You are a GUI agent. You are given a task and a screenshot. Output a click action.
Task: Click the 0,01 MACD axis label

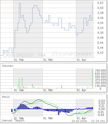tap(101, 106)
